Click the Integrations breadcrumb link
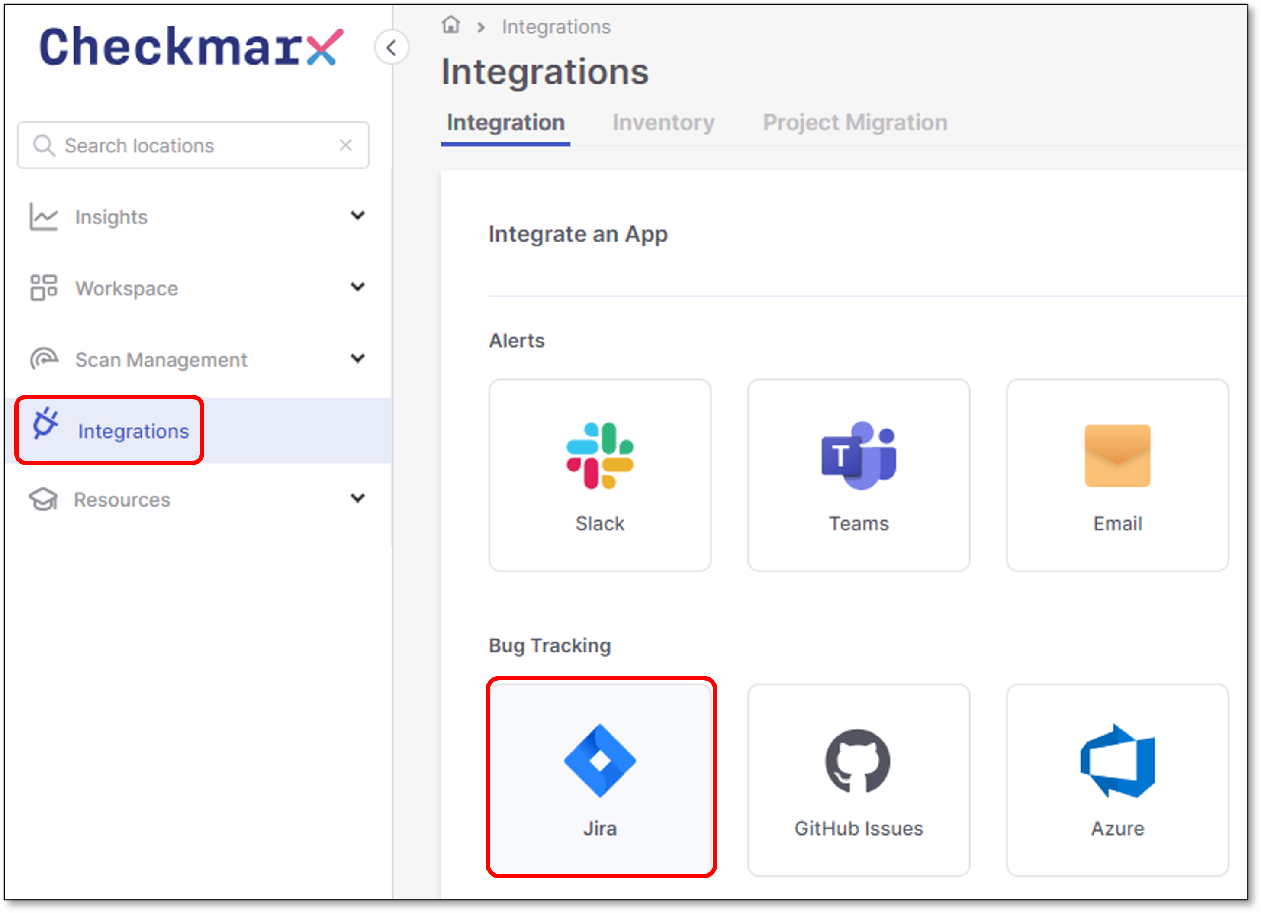Image resolution: width=1261 pixels, height=913 pixels. pos(556,27)
